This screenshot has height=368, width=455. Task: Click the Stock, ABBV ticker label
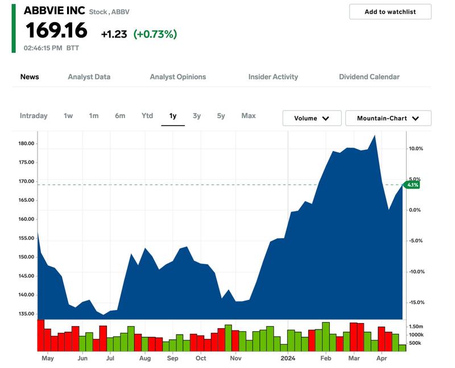[x=109, y=12]
